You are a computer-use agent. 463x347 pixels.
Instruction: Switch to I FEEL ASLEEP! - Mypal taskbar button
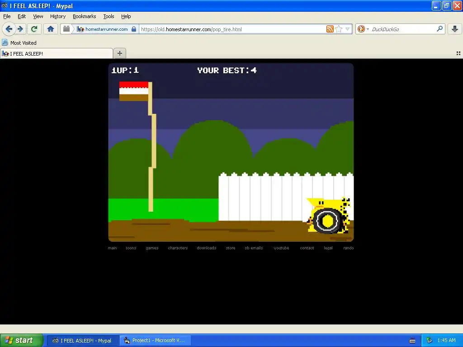click(83, 341)
